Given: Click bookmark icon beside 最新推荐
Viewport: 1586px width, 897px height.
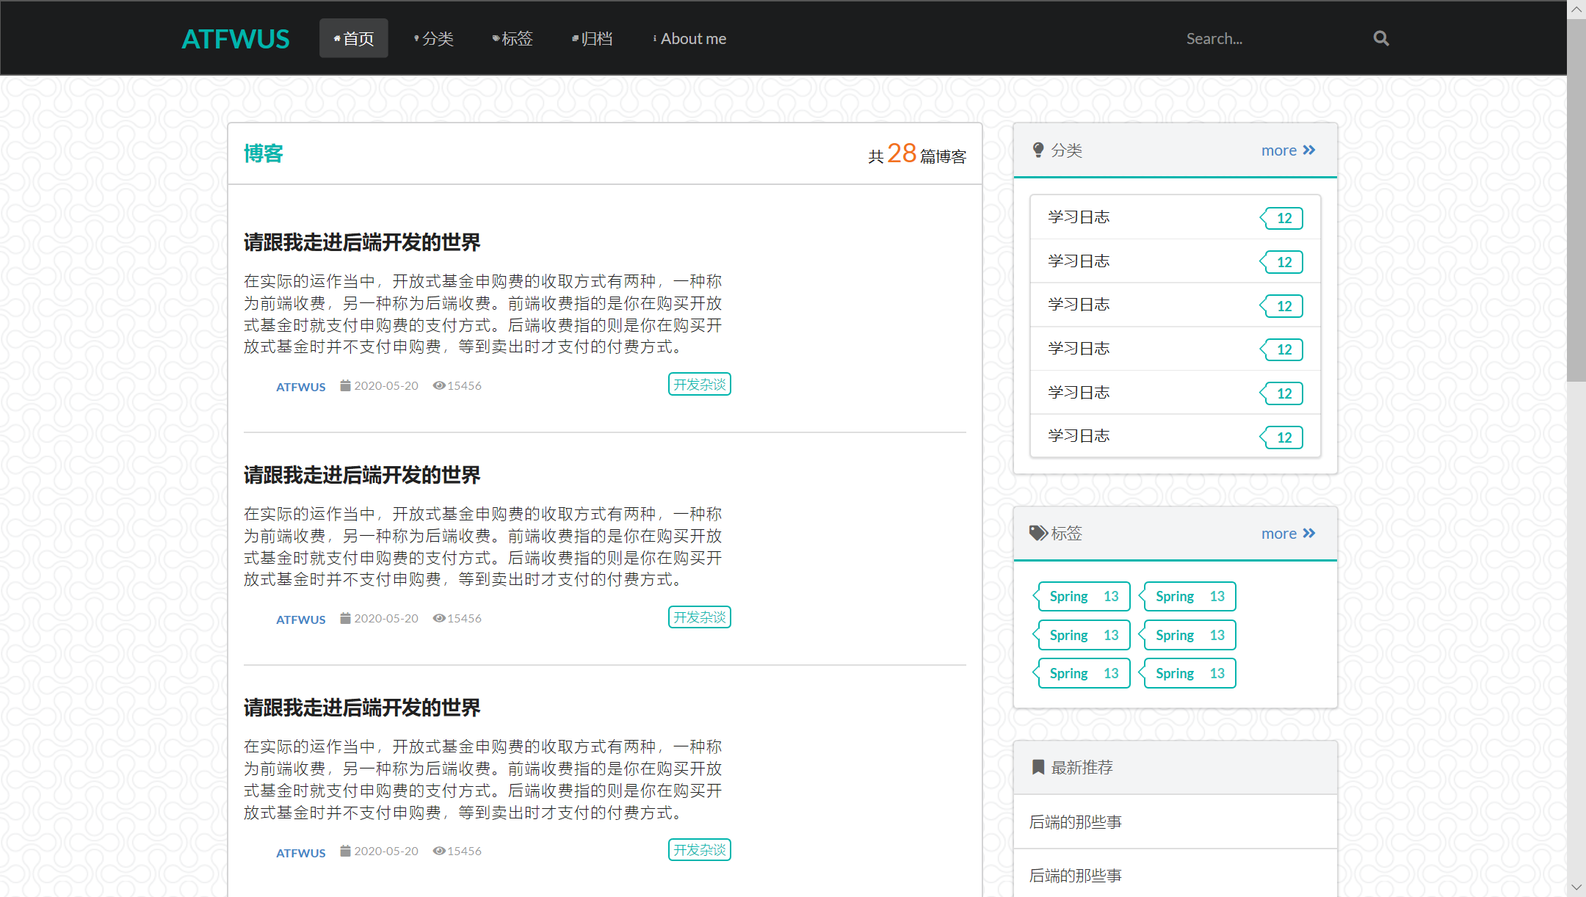Looking at the screenshot, I should [x=1038, y=767].
